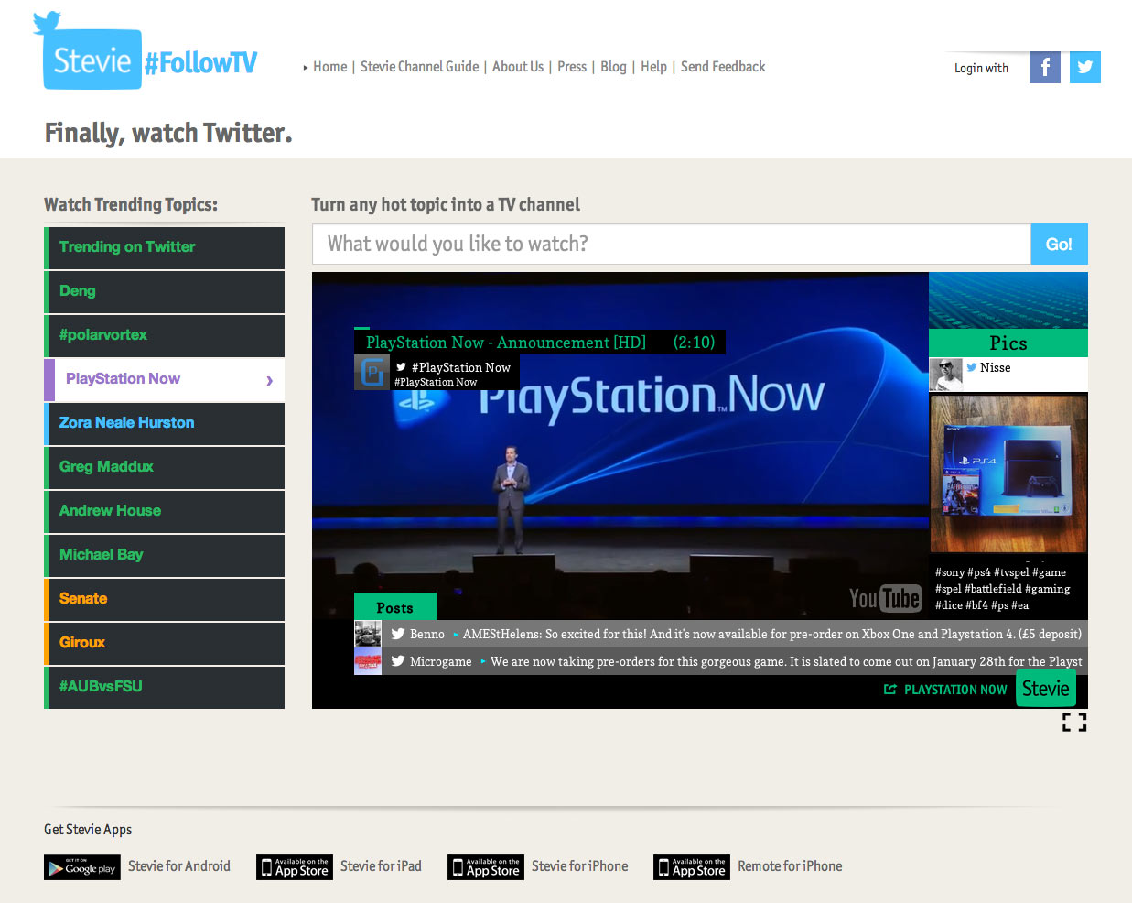Screen dimensions: 1132x903
Task: Open the PS4 box photo thumbnail
Action: [1008, 473]
